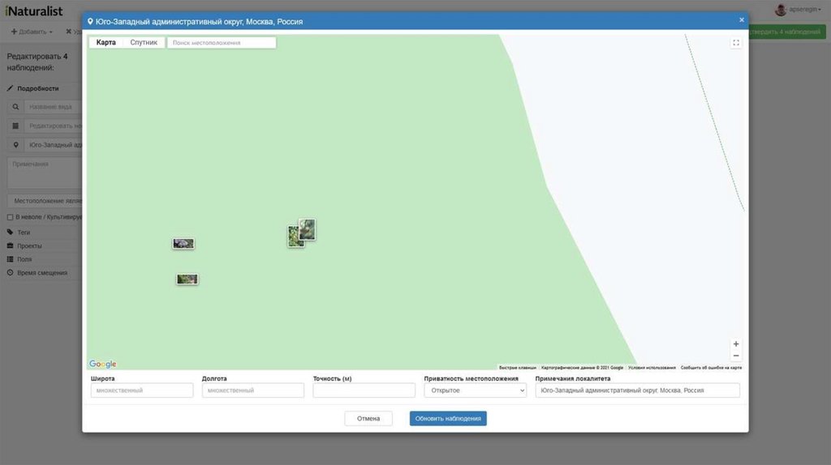Click the Точность (м) accuracy field
Screen dimensions: 831x465
364,390
